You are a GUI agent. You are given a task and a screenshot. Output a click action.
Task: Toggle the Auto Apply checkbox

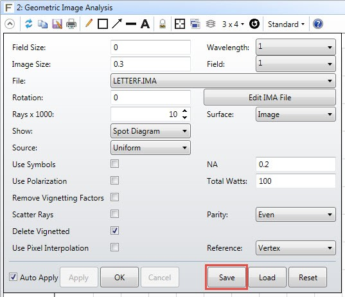(x=13, y=276)
